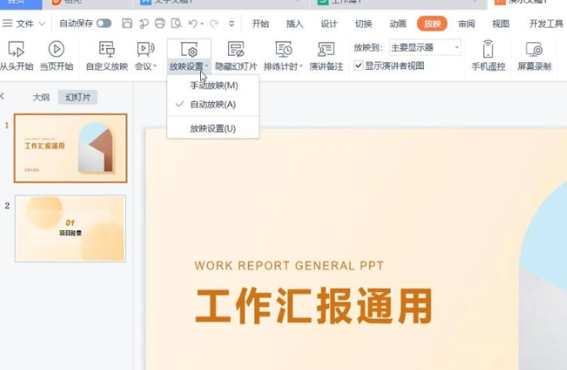Click the 排练计时 rehearse timing icon
The height and width of the screenshot is (370, 567).
283,50
